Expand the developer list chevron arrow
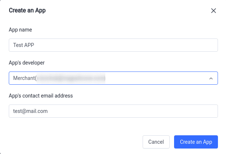This screenshot has width=226, height=154. (x=211, y=78)
